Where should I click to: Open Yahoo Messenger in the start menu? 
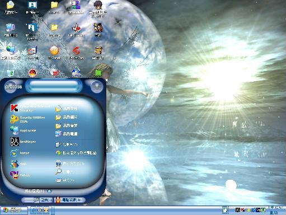coord(20,175)
